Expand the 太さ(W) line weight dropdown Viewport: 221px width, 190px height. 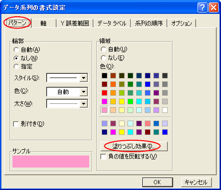point(84,104)
